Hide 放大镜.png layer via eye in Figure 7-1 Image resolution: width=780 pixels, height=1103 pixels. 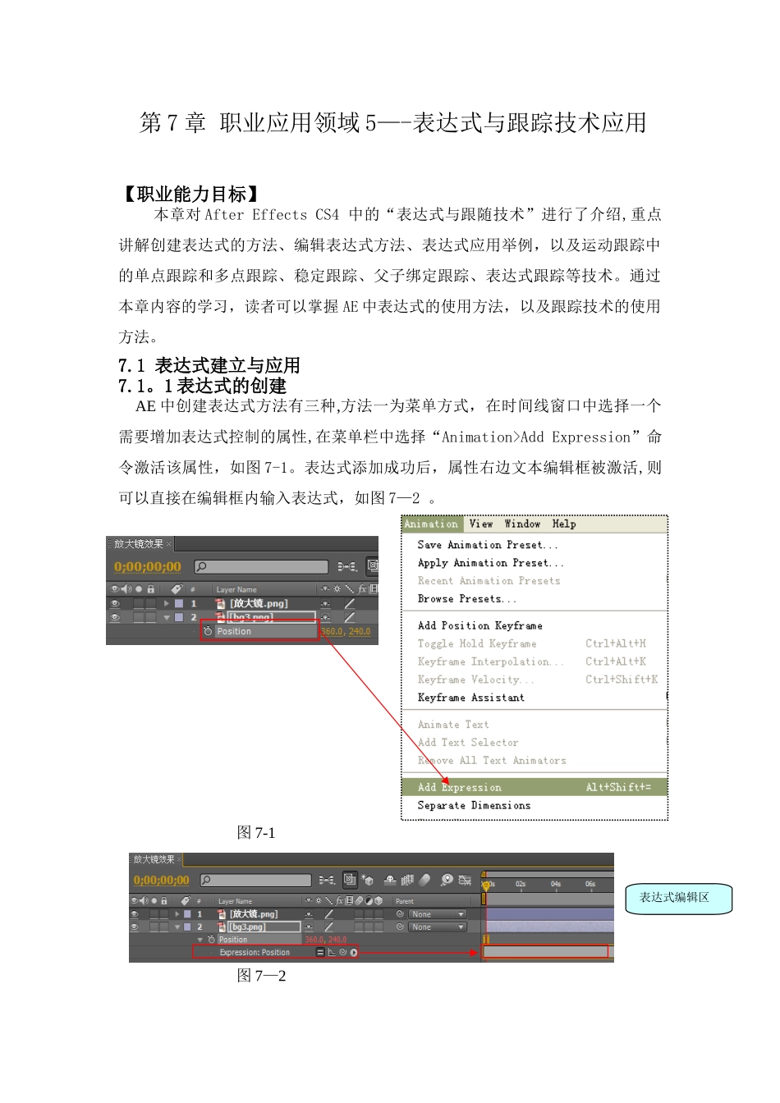(116, 604)
